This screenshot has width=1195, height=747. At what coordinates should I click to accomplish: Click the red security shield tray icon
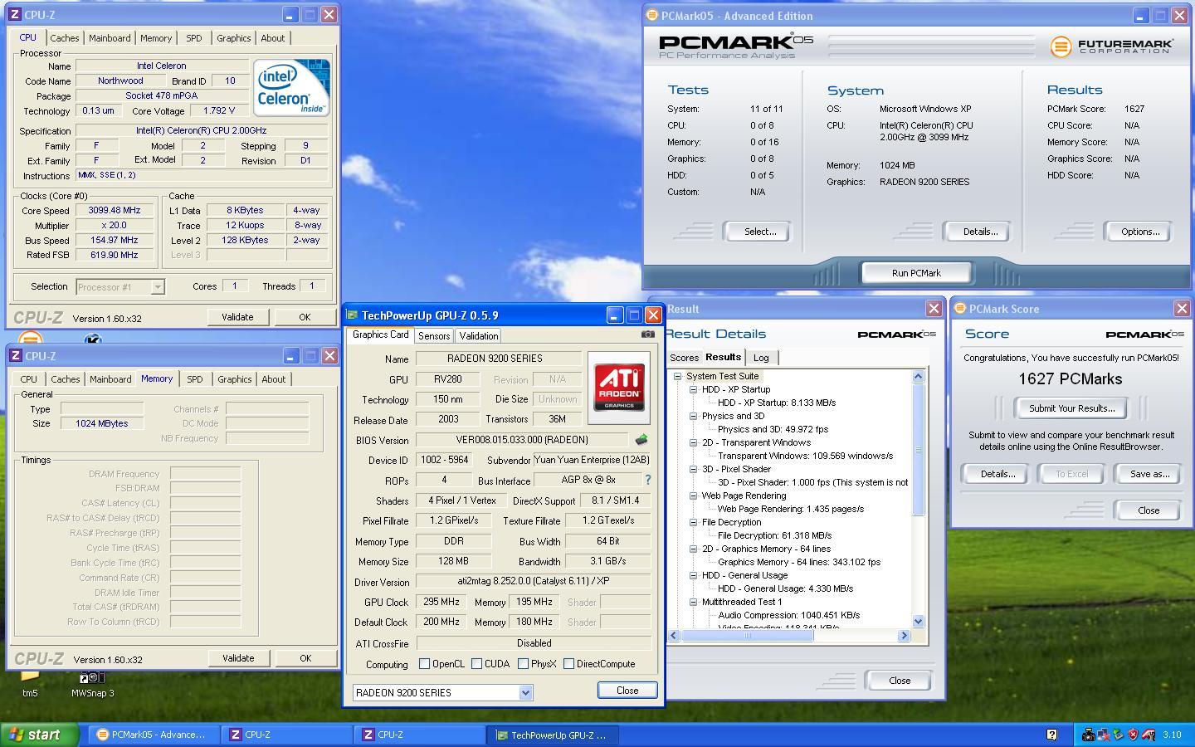coord(1133,735)
